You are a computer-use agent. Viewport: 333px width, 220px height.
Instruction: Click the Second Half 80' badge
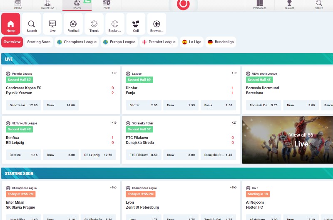pos(19,80)
